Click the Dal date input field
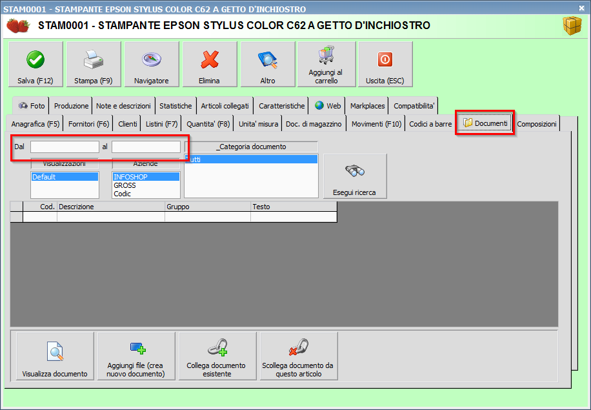 pyautogui.click(x=65, y=147)
